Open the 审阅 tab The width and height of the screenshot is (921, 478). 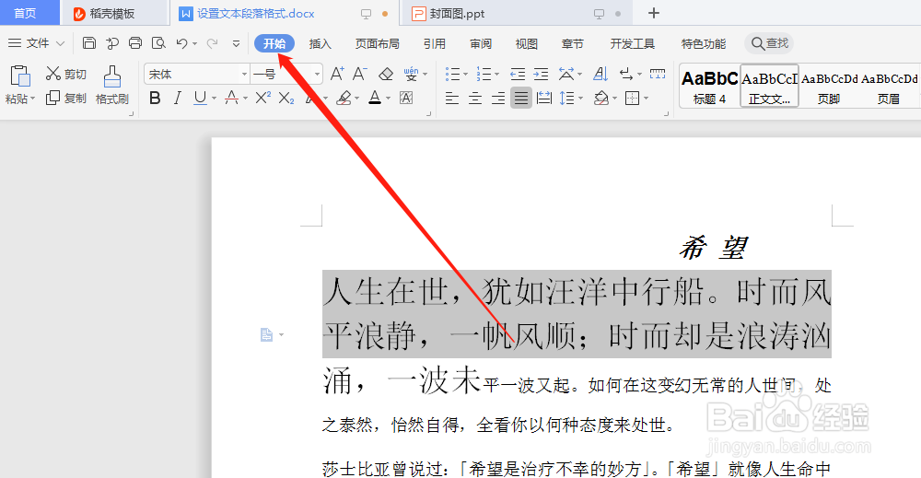[481, 43]
